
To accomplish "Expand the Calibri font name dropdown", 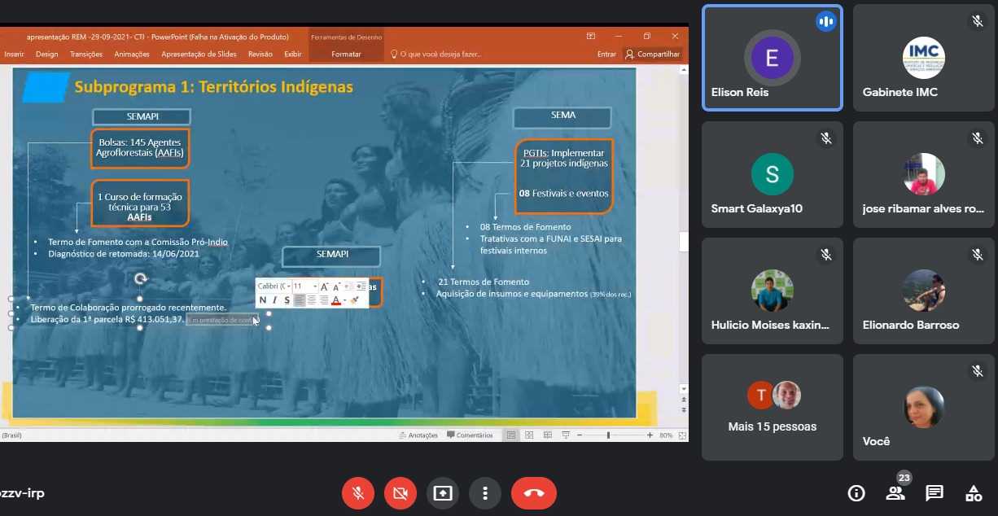I will [287, 286].
